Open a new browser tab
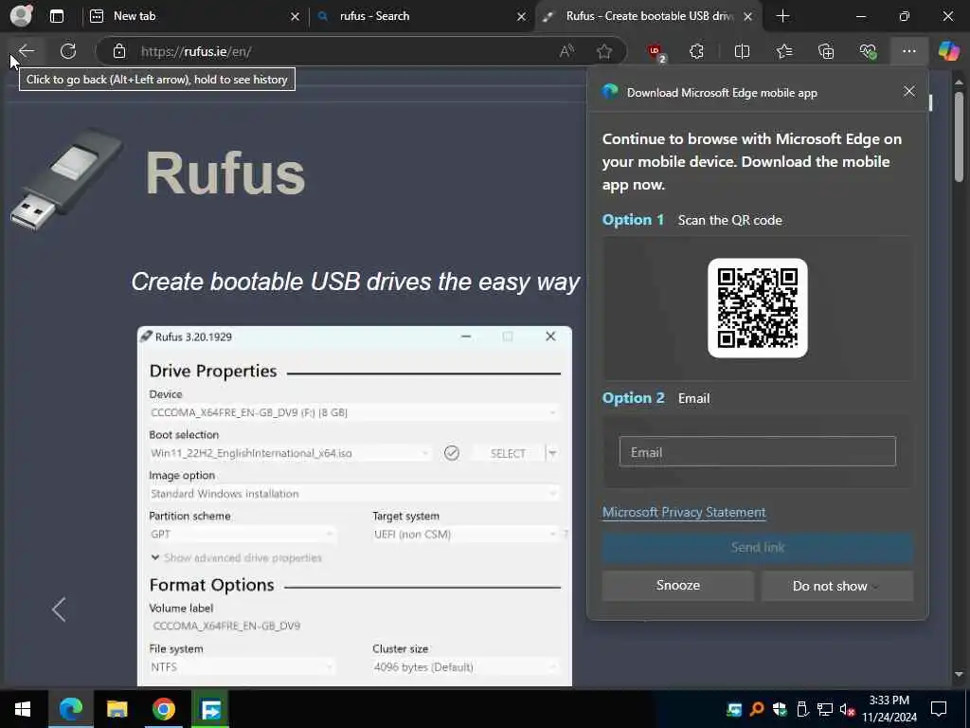970x728 pixels. [x=782, y=16]
